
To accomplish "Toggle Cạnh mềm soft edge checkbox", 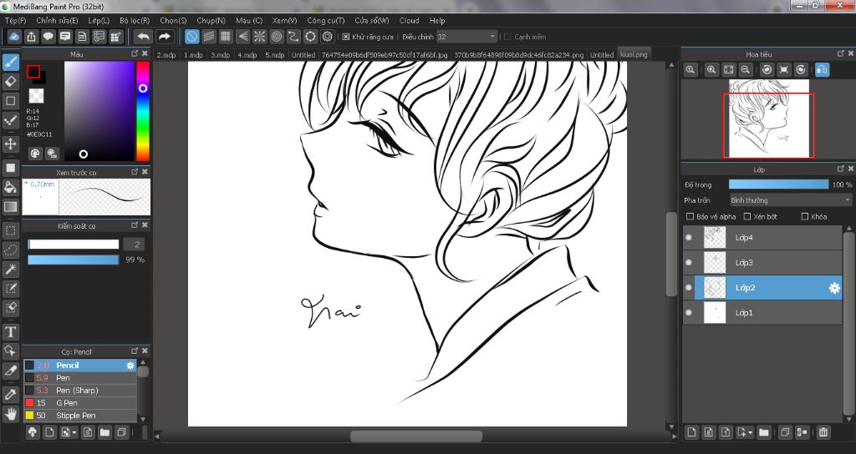I will coord(507,37).
